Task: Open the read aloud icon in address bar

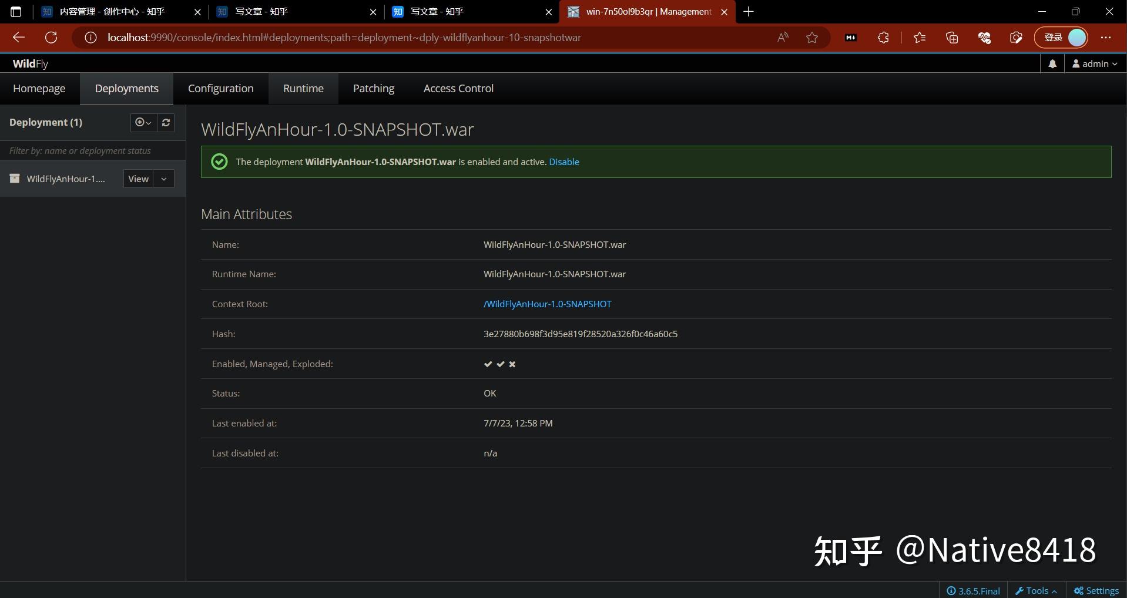Action: tap(783, 38)
